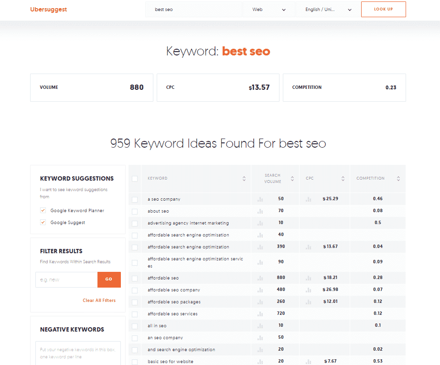This screenshot has height=365, width=440.
Task: Click inside the negative keywords text box
Action: (x=78, y=352)
